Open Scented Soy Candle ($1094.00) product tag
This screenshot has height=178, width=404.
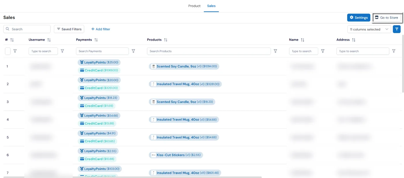tap(184, 66)
